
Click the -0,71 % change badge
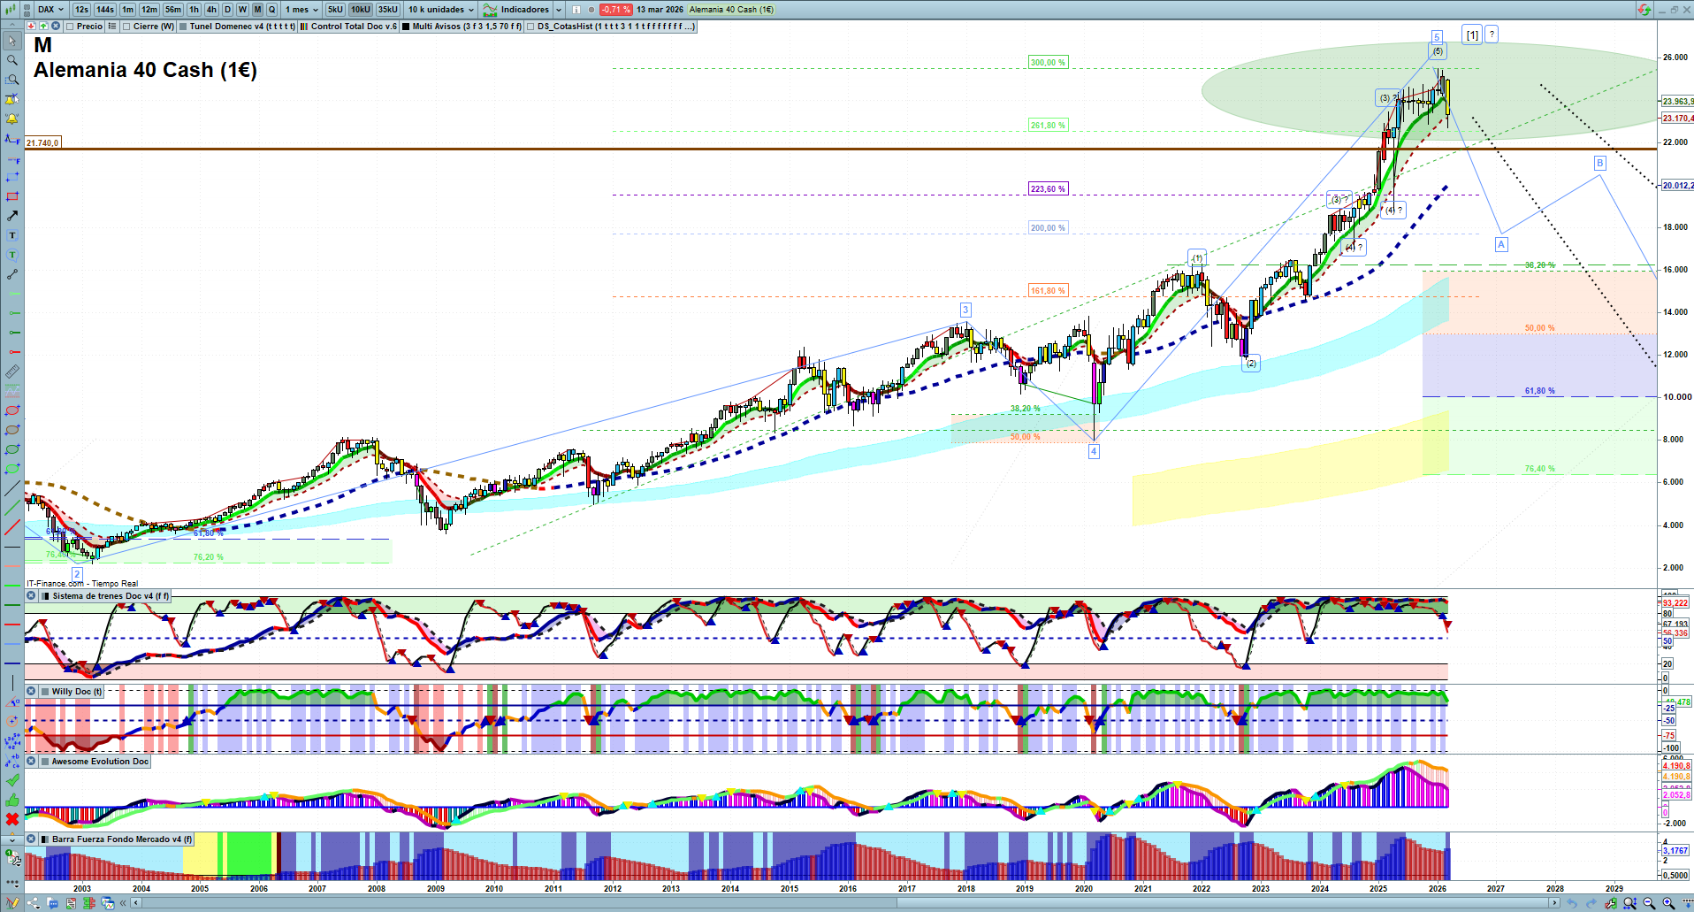coord(615,10)
